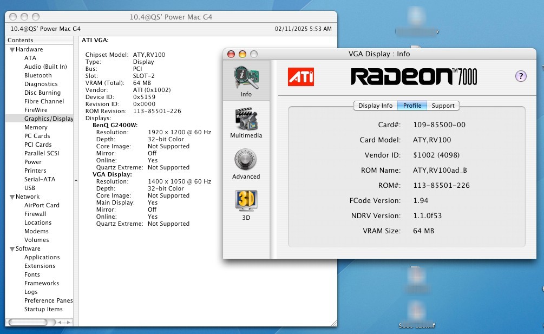
Task: Select Volumes under Network
Action: point(36,240)
